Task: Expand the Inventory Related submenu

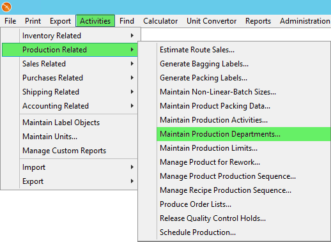Action: [70, 36]
